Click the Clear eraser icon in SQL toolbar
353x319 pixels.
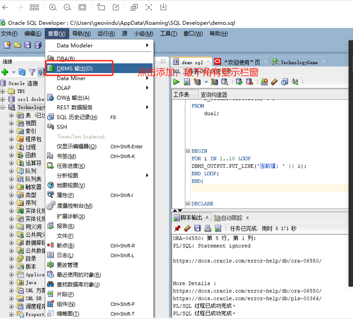coord(274,82)
